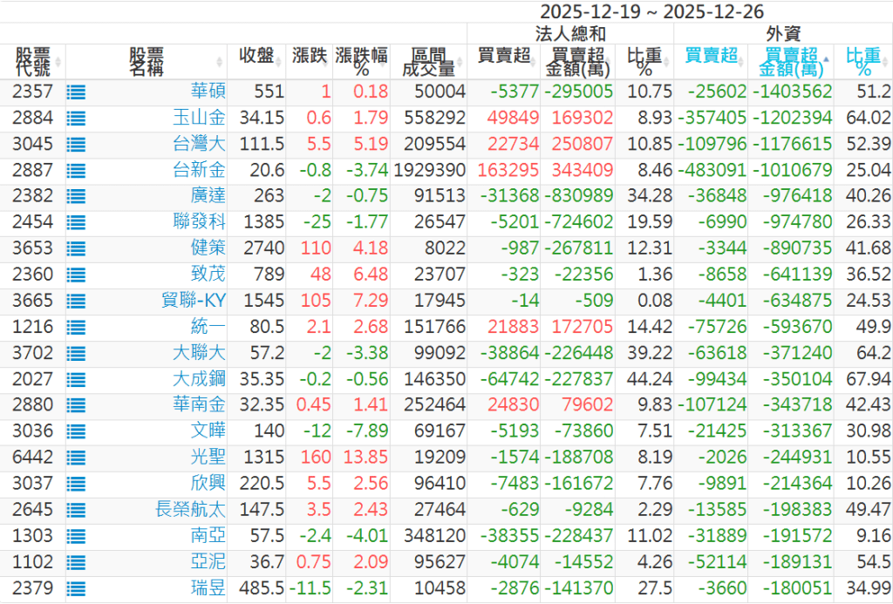Click the list icon in the 光聖 row
The image size is (893, 604).
[76, 458]
